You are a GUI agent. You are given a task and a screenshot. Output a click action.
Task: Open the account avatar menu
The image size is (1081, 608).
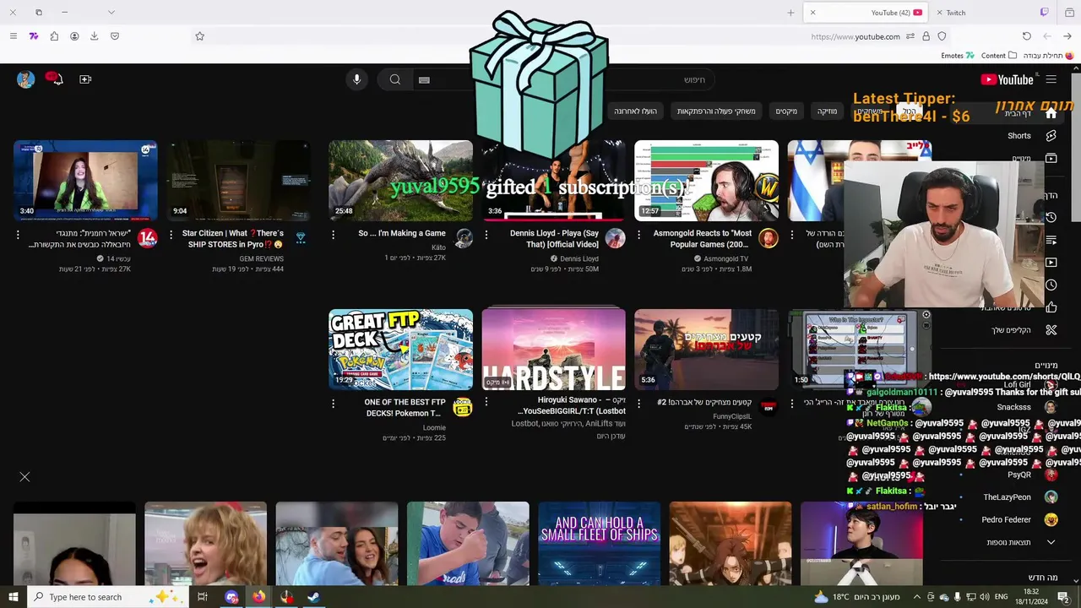point(25,79)
